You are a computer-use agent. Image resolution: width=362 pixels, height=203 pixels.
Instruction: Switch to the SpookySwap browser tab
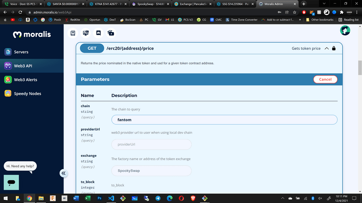150,4
